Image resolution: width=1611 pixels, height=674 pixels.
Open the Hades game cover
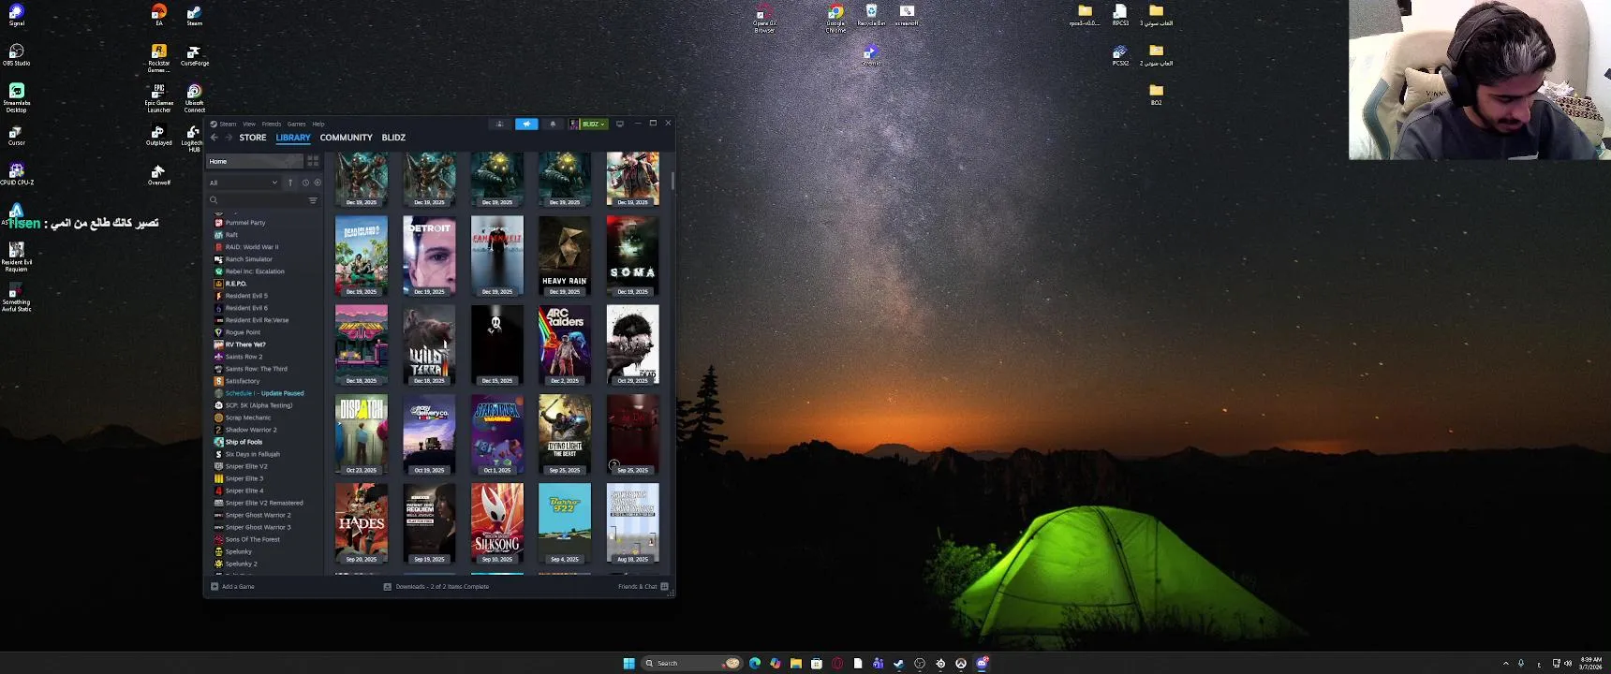tap(362, 523)
